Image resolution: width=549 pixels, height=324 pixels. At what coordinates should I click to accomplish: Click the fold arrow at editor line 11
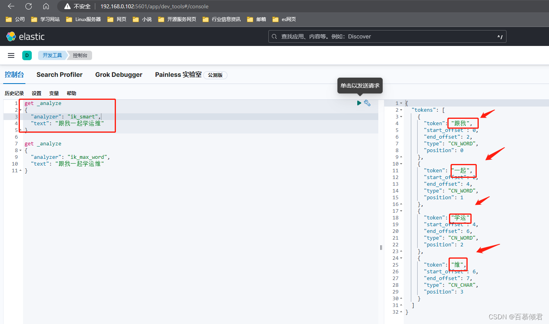pyautogui.click(x=20, y=171)
